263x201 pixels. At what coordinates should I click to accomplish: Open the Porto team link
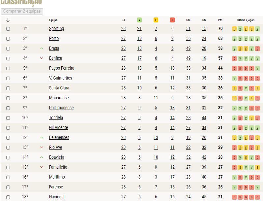pyautogui.click(x=54, y=39)
